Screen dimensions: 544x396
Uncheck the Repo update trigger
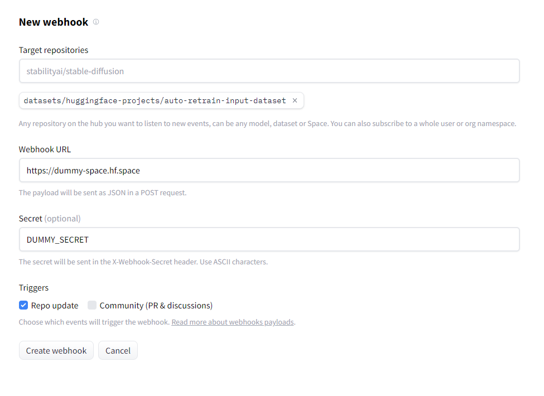[x=23, y=305]
